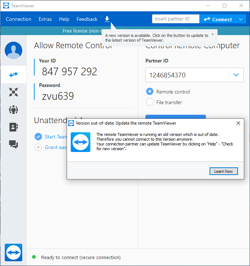Open the Remote Management sidebar icon

(x=13, y=92)
